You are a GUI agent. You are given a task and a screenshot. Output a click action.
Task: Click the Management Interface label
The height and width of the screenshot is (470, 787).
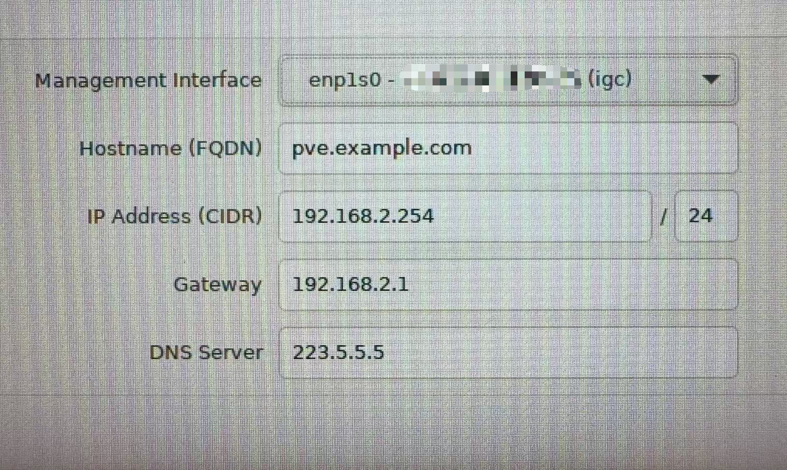coord(148,80)
